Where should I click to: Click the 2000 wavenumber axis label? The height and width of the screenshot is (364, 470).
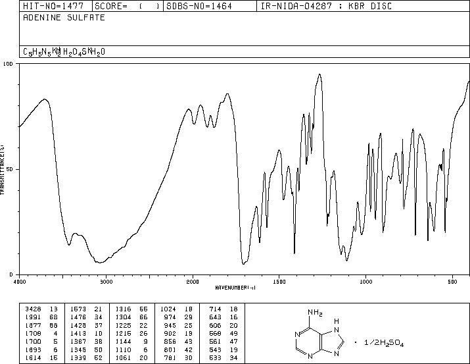(193, 282)
